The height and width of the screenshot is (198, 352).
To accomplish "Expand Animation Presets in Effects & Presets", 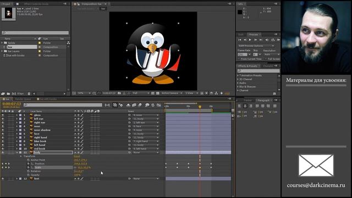I will click(238, 75).
